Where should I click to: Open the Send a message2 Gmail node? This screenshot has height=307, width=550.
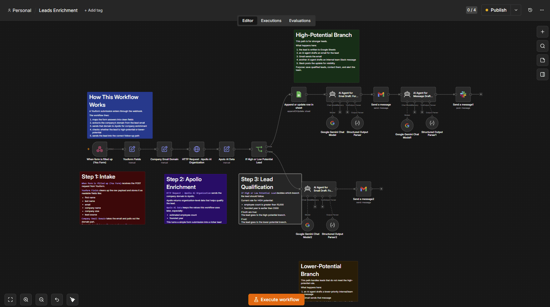click(x=364, y=189)
